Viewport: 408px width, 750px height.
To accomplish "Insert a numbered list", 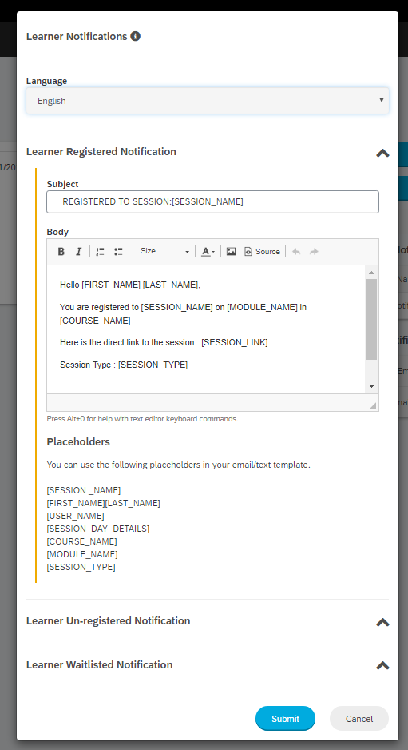I will coord(100,252).
